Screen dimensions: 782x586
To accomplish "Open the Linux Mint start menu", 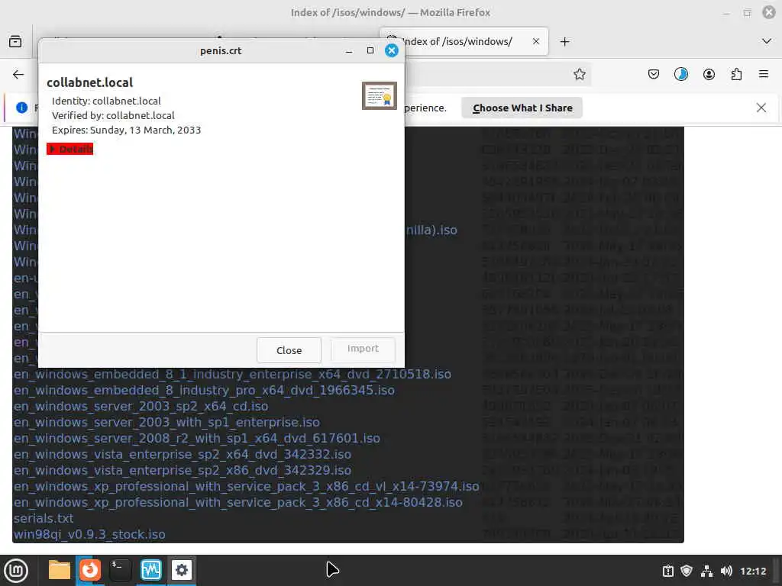I will pos(16,571).
